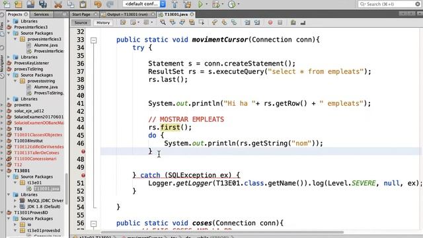Toggle Highlight Search icon
The image size is (423, 238).
(192, 22)
